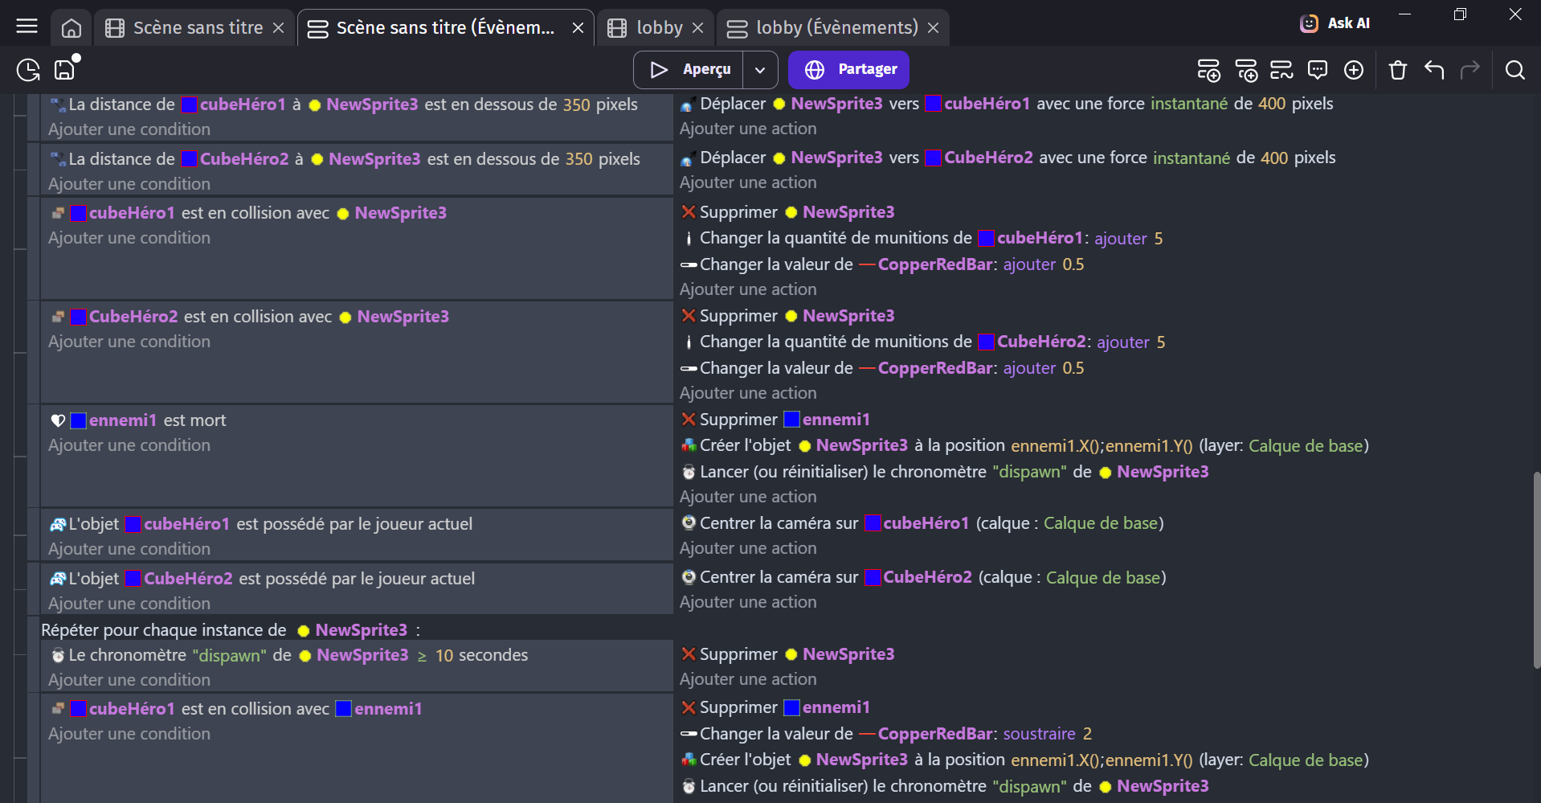Open the project manager panel icon

click(x=28, y=70)
